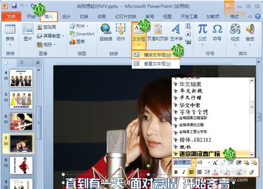Insert an equation with 公式 icon
Image resolution: width=263 pixels, height=189 pixels.
tap(203, 29)
